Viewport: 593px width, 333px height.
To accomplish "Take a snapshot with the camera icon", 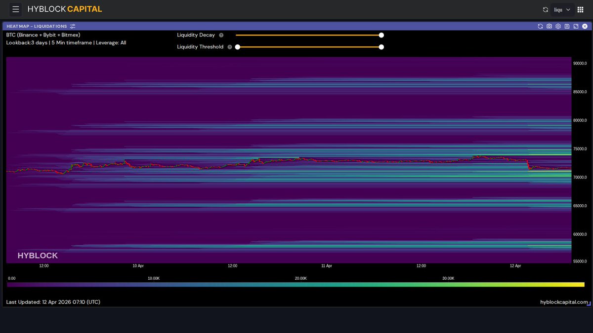I will 549,26.
